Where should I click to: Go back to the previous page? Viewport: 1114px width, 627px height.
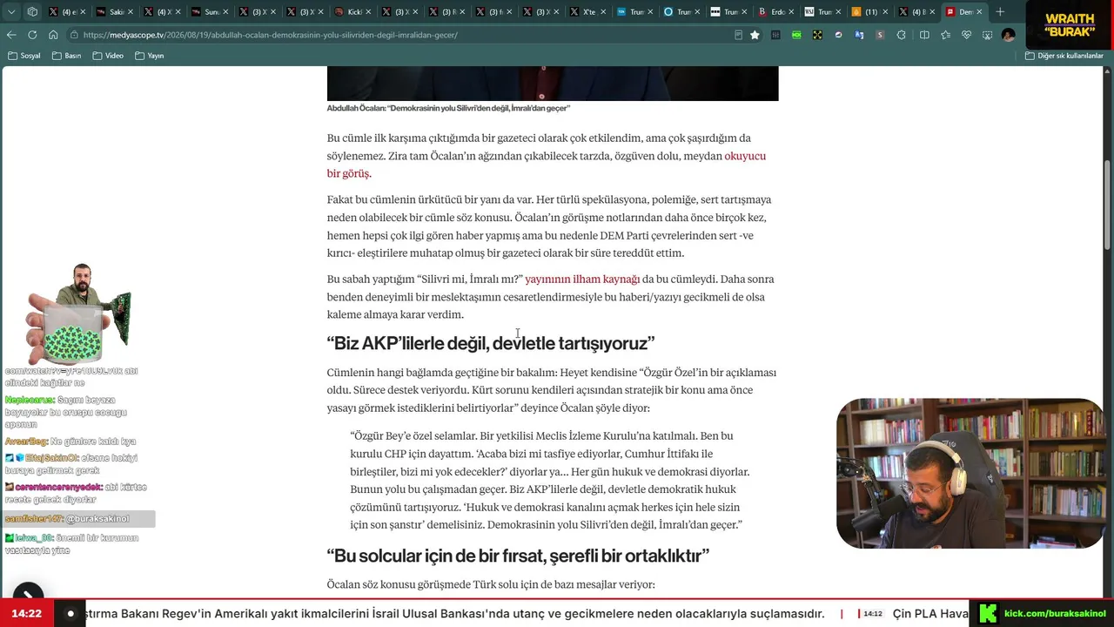(11, 35)
